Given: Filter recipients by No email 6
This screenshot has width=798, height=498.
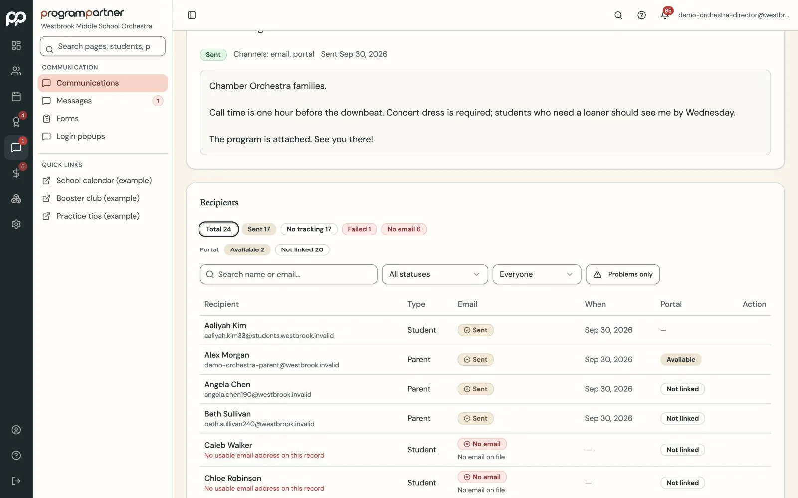Looking at the screenshot, I should (x=404, y=229).
